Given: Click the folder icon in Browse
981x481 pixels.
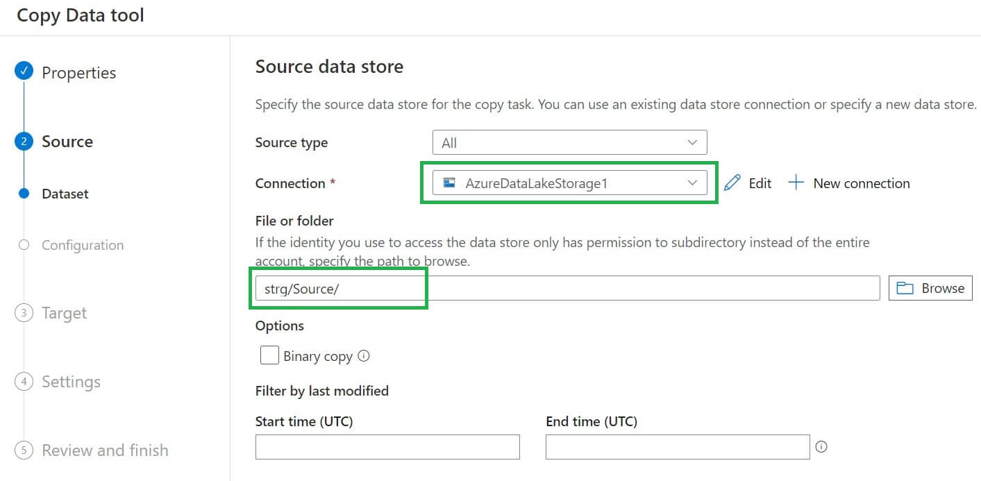Looking at the screenshot, I should [905, 288].
